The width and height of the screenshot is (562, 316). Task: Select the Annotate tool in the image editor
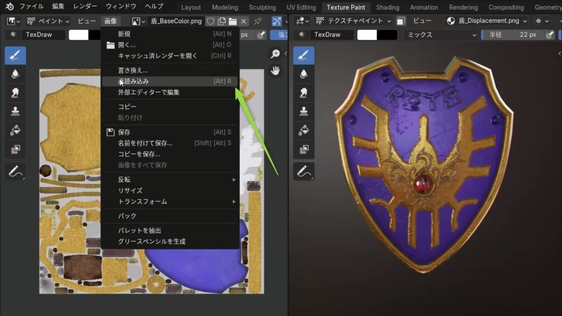[15, 171]
